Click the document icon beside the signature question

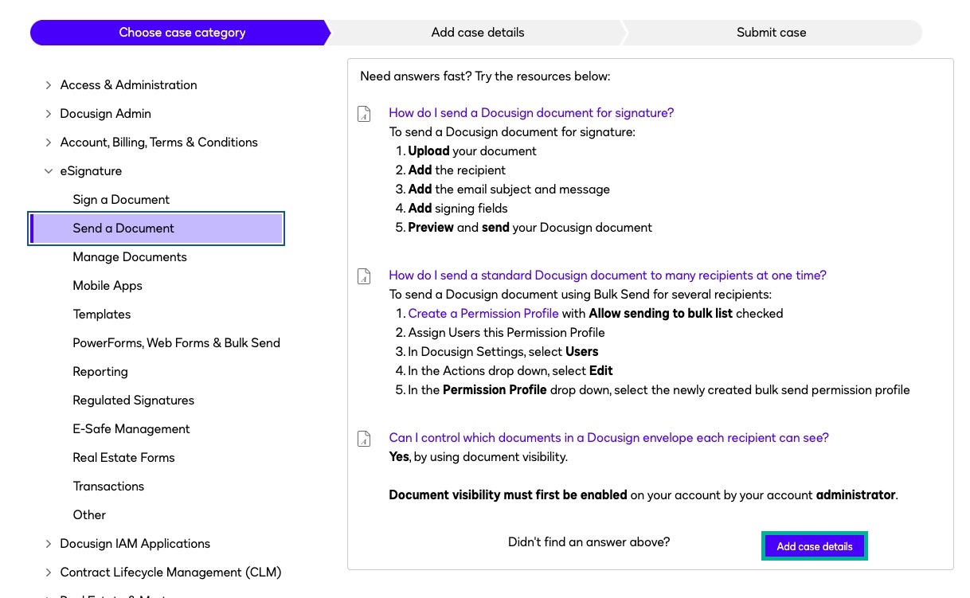pos(364,114)
